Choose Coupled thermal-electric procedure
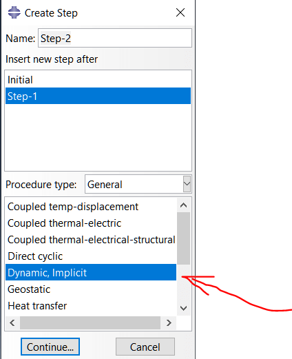 click(91, 223)
